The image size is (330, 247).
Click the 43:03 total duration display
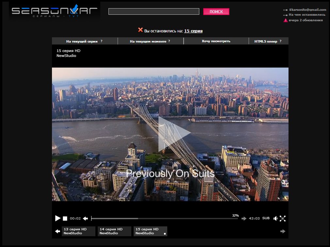[x=254, y=218]
